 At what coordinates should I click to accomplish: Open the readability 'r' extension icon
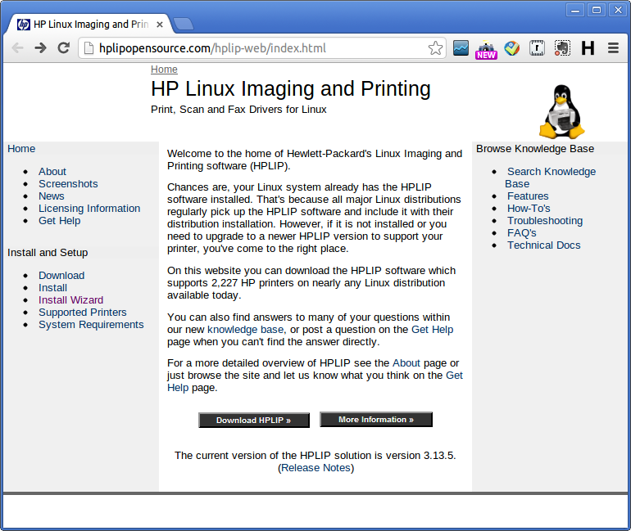point(537,48)
